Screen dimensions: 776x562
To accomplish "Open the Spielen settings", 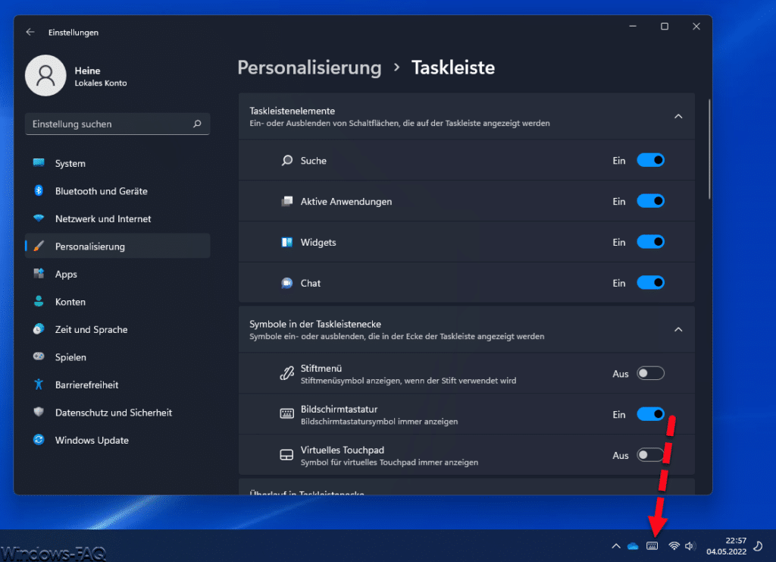I will tap(117, 357).
